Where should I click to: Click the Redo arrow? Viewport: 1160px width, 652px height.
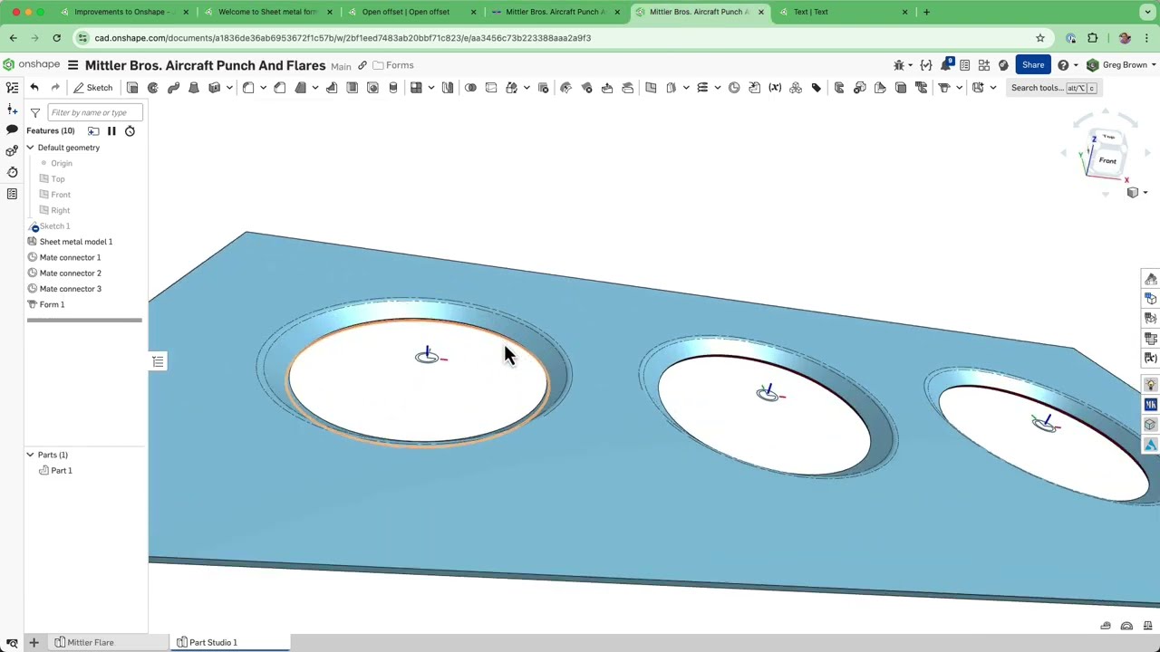(x=55, y=88)
